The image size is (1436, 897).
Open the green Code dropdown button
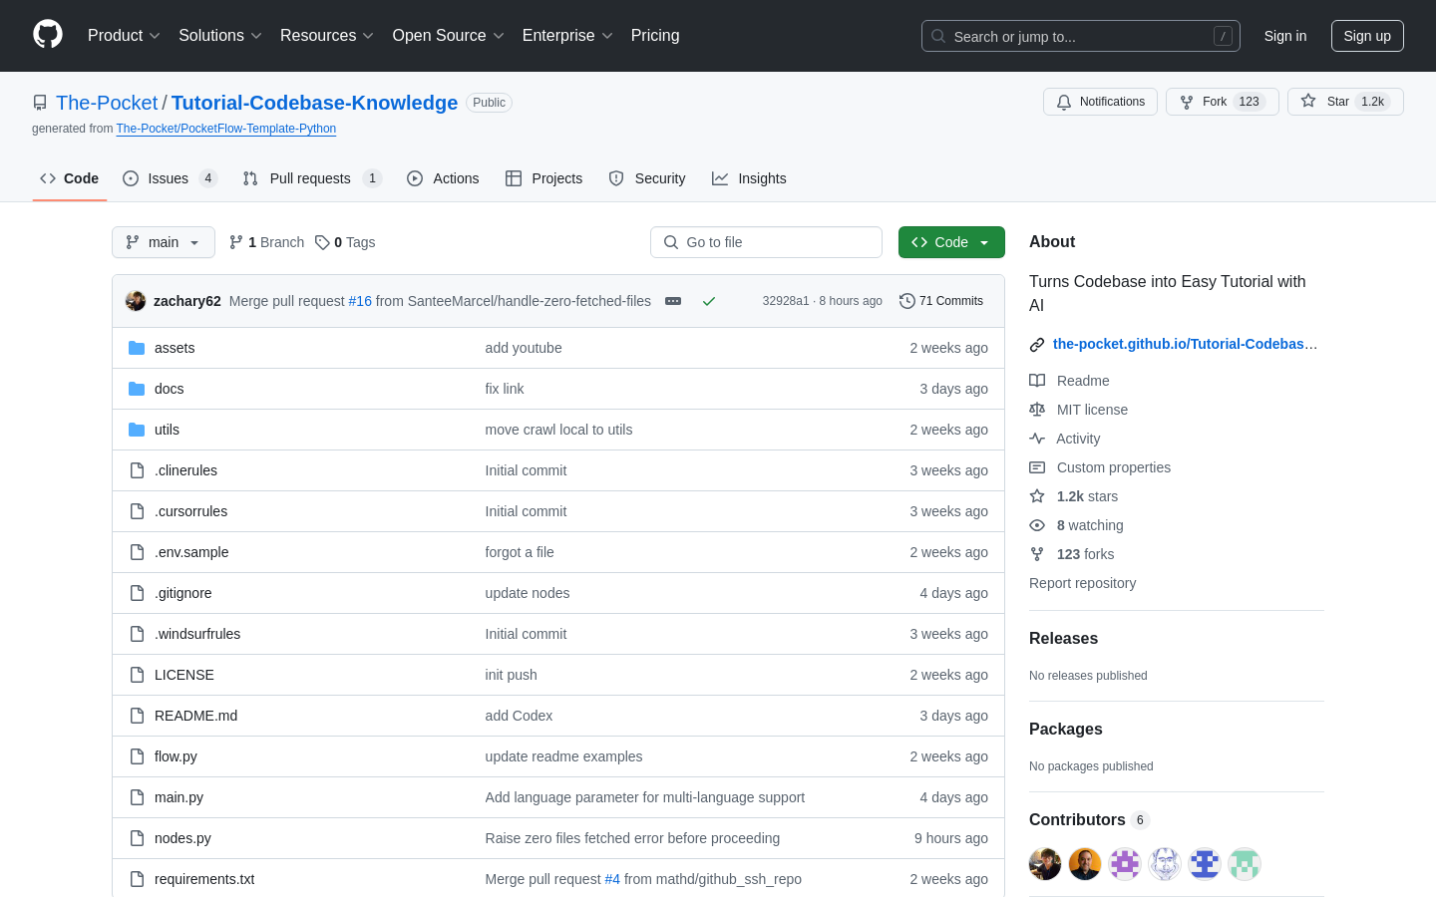[x=951, y=242]
